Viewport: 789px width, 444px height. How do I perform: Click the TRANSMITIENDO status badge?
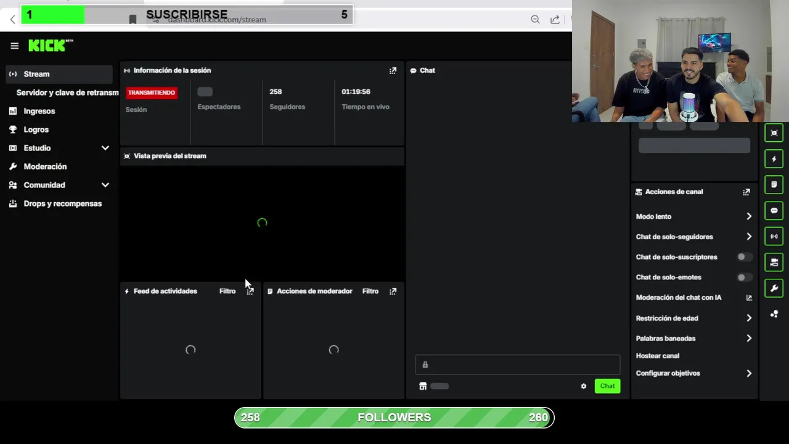pyautogui.click(x=152, y=92)
